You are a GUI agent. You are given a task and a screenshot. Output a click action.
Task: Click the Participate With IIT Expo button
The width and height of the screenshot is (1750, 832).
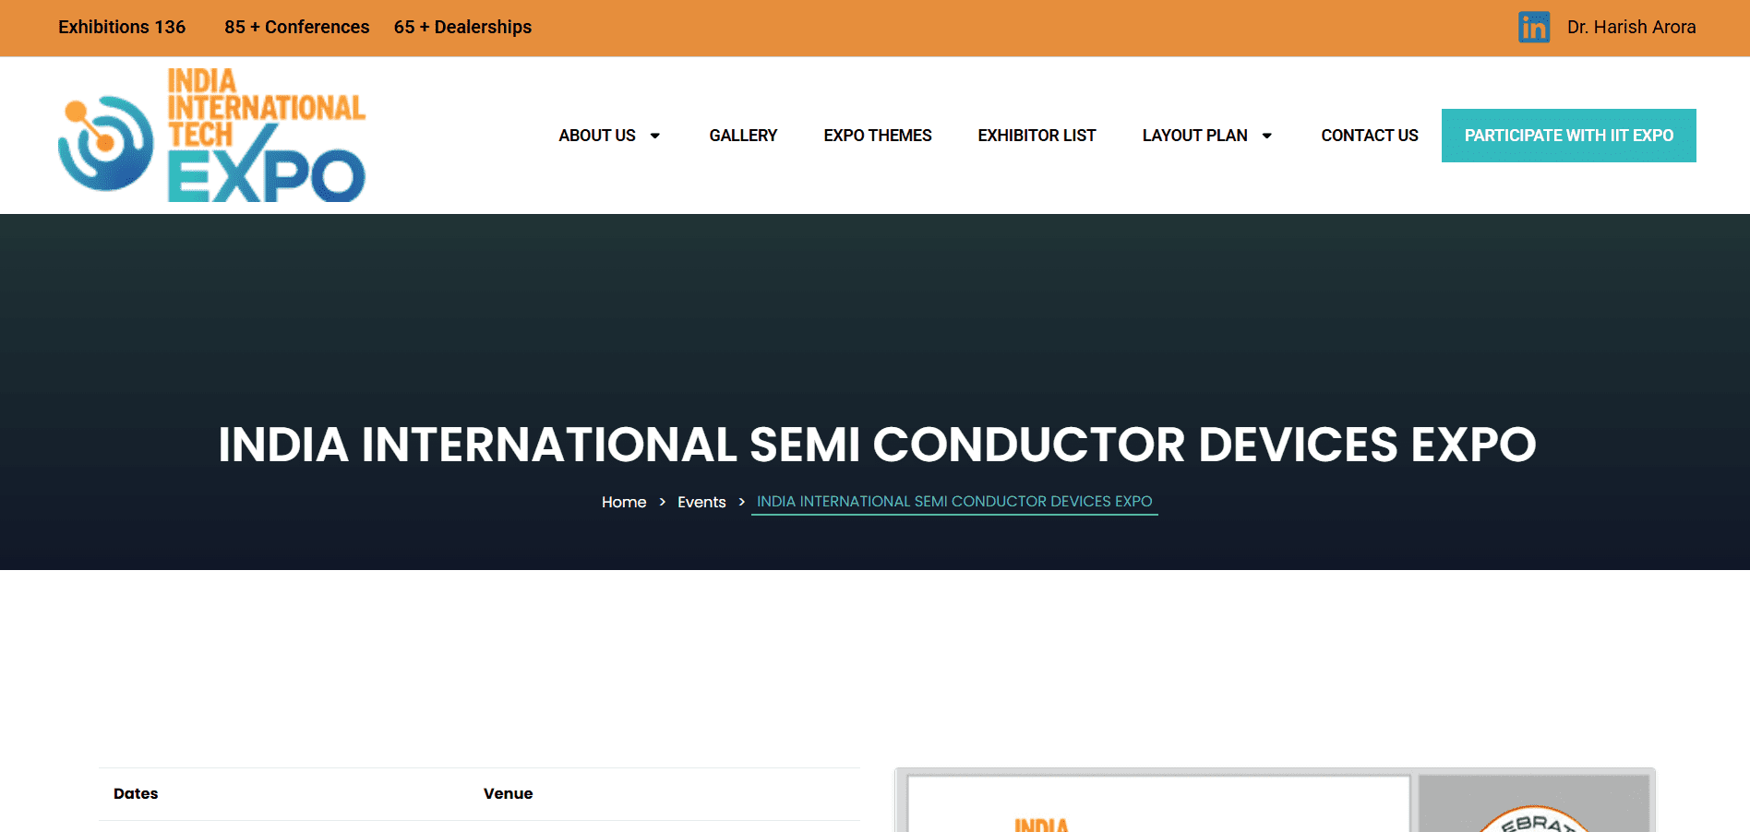click(1568, 136)
